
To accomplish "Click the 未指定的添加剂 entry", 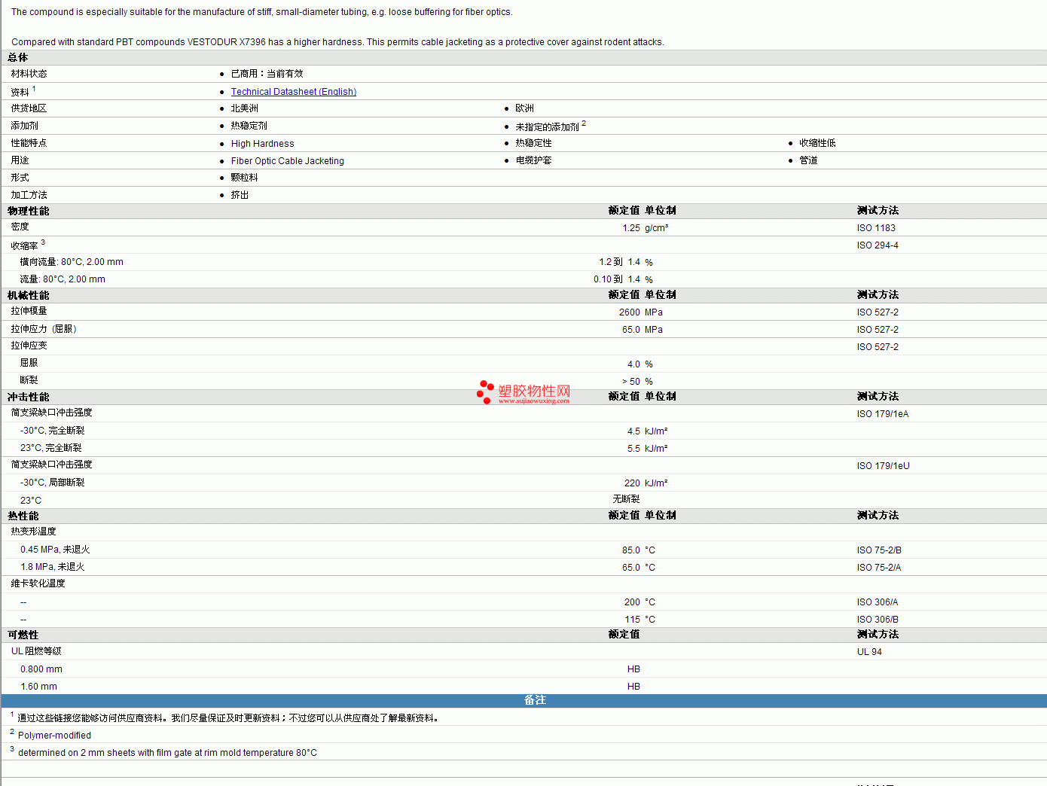I will 548,126.
